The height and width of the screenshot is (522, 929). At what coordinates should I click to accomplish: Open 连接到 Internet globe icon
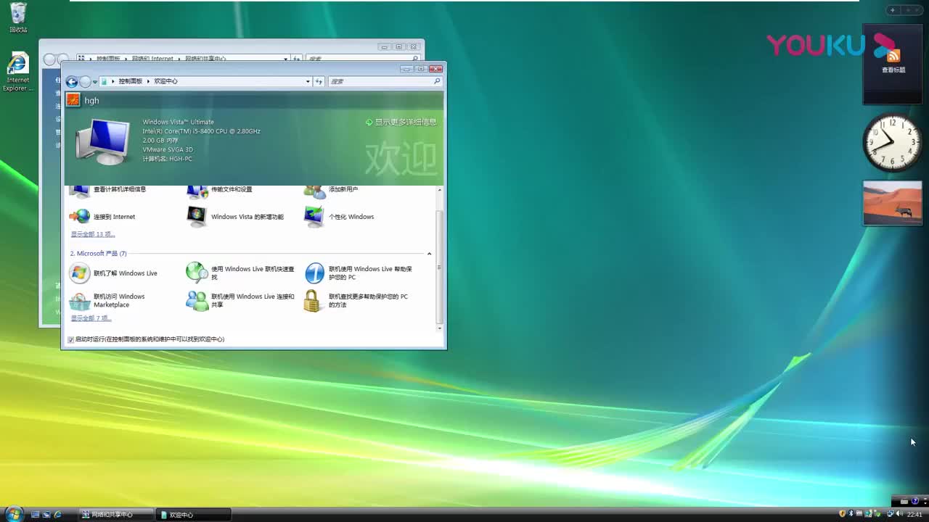(x=80, y=216)
